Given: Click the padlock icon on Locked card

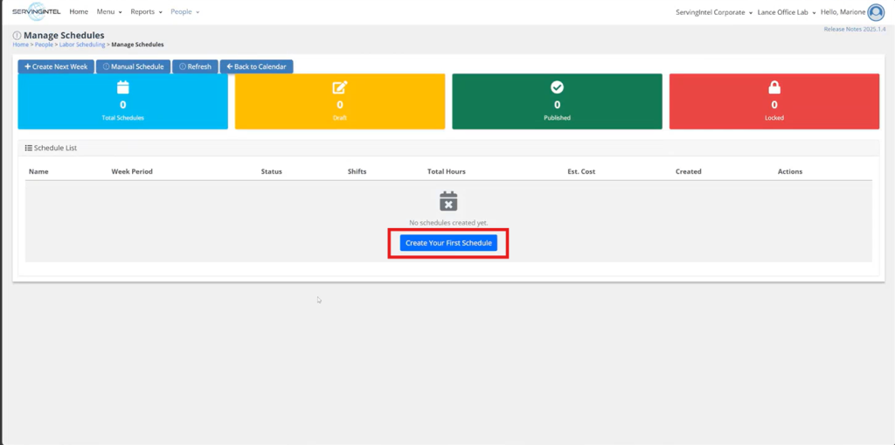Looking at the screenshot, I should click(x=774, y=87).
